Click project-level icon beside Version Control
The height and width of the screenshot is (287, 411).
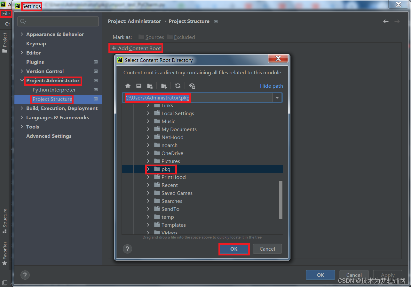click(x=96, y=71)
